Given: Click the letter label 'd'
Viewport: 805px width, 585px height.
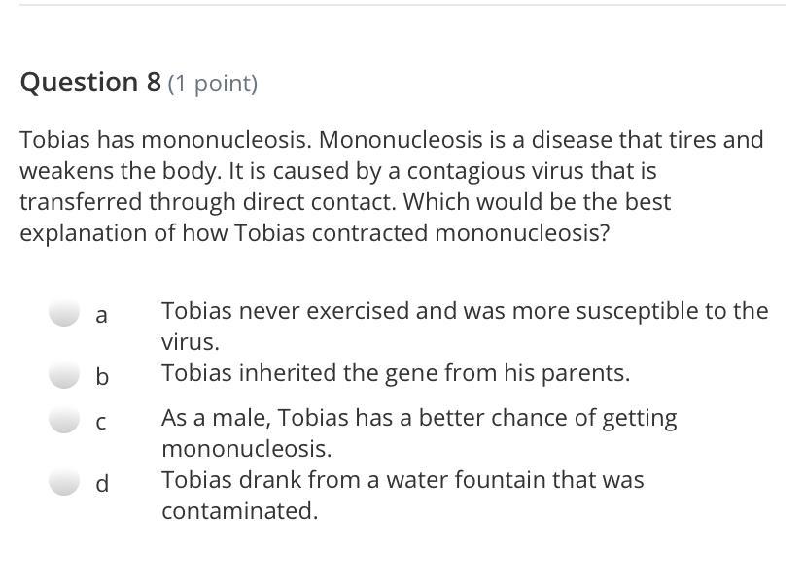Looking at the screenshot, I should point(102,483).
